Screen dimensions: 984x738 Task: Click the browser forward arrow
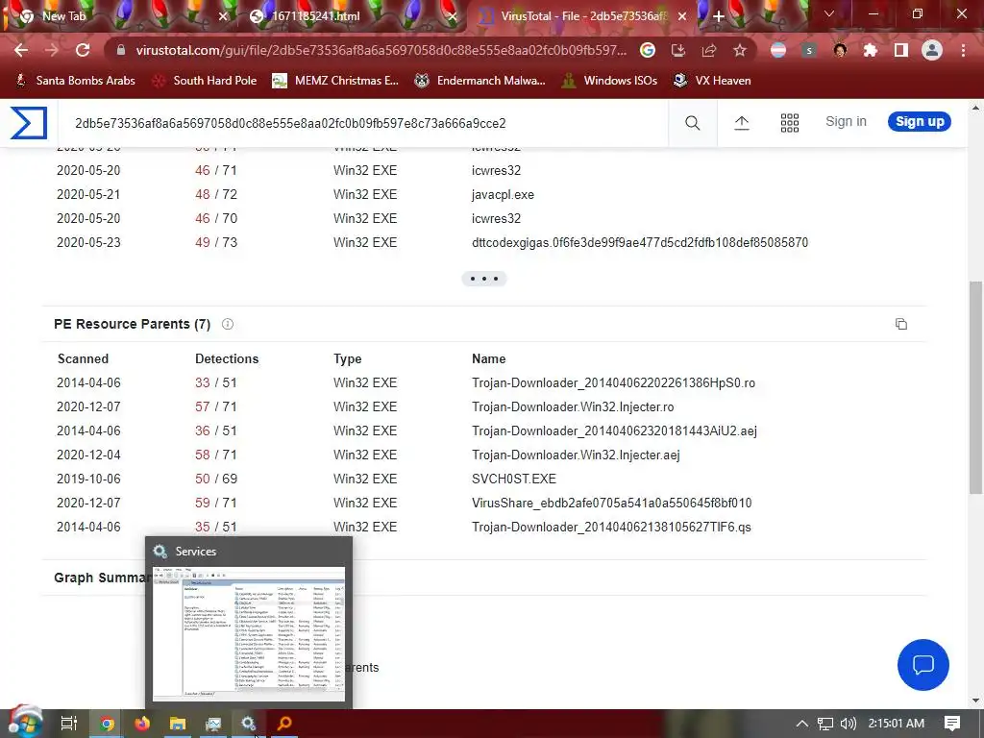(x=52, y=50)
